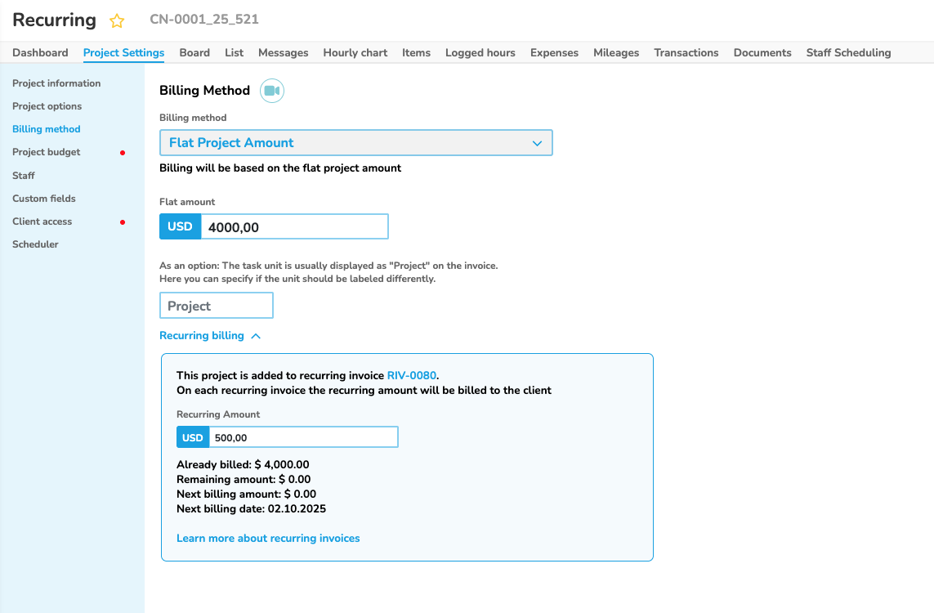Click the favorite star next to Recurring
The height and width of the screenshot is (613, 934).
click(x=117, y=21)
